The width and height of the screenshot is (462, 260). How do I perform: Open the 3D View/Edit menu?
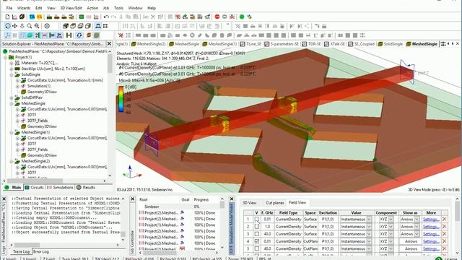[71, 8]
